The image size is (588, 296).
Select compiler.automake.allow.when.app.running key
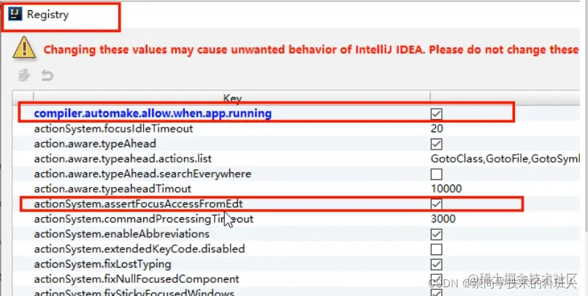point(153,114)
